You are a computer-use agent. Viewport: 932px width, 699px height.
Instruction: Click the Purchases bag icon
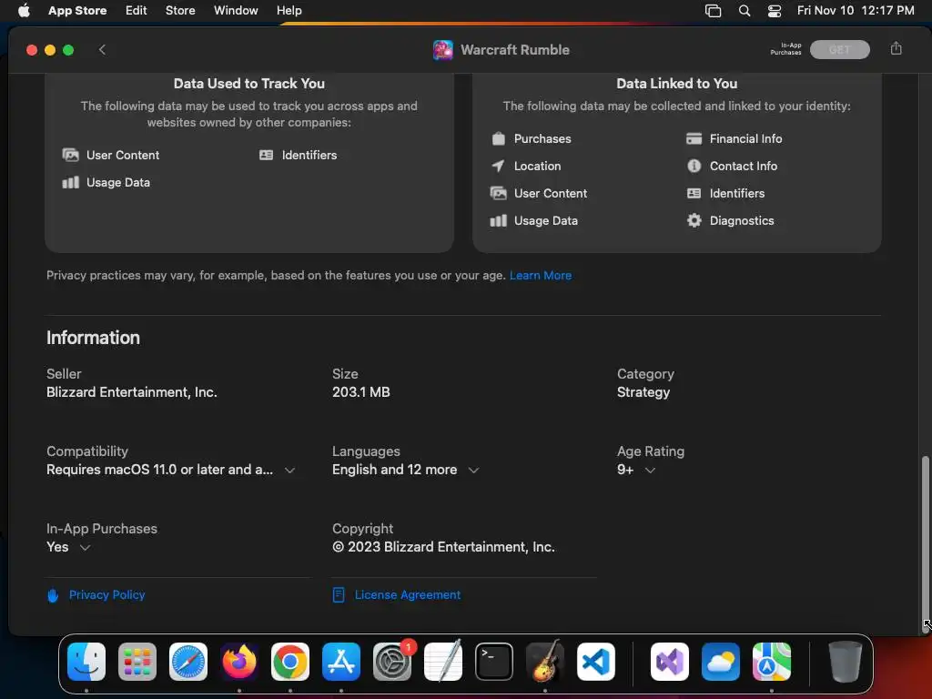498,138
